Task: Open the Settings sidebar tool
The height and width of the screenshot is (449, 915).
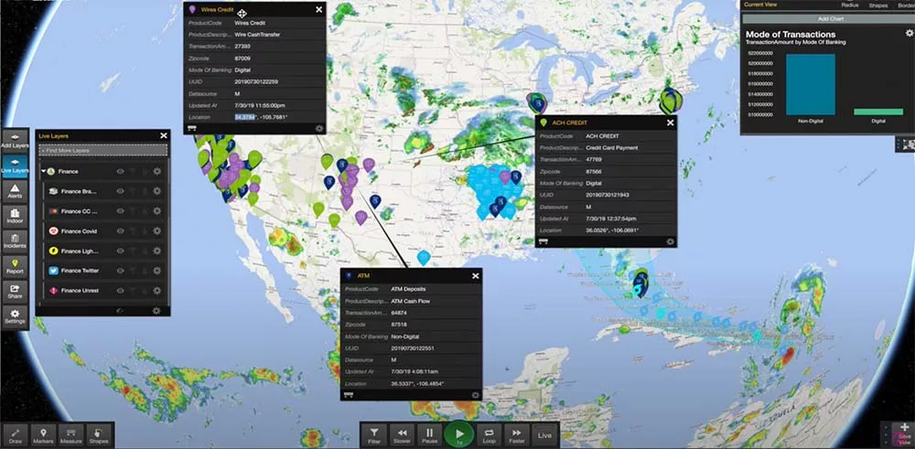Action: coord(15,316)
